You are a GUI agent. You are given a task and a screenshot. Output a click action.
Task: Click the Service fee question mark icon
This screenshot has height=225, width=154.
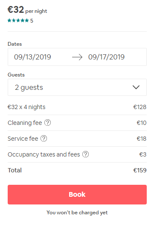(x=44, y=139)
